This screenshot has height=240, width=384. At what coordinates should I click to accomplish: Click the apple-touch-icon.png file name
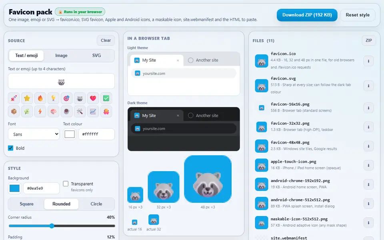click(x=293, y=162)
